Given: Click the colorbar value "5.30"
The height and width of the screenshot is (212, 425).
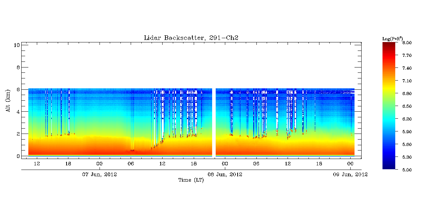Looking at the screenshot, I should [407, 157].
